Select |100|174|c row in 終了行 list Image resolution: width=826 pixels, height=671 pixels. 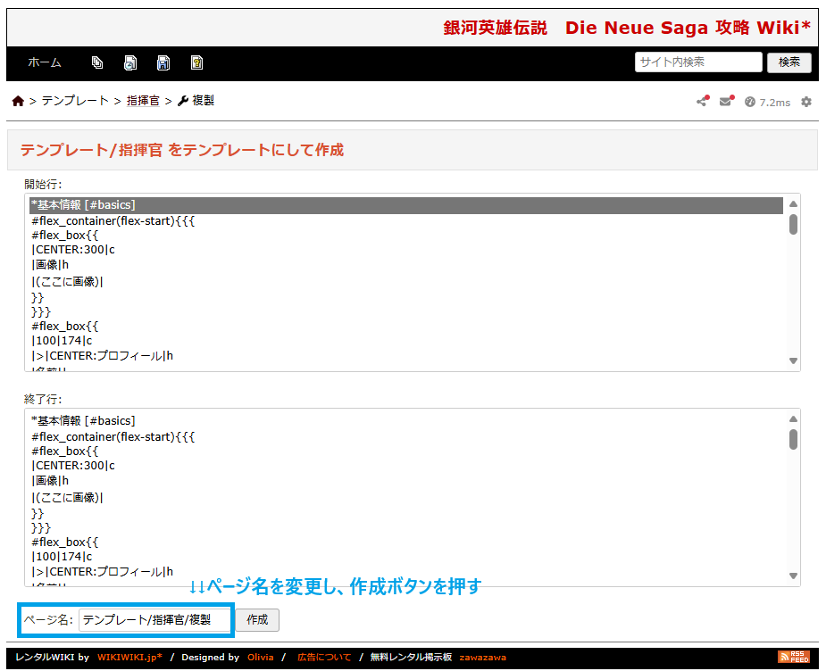click(406, 556)
